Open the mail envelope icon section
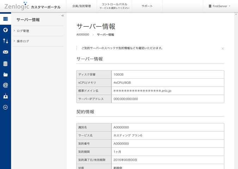Viewport: 238px width, 169px height. (x=5, y=52)
